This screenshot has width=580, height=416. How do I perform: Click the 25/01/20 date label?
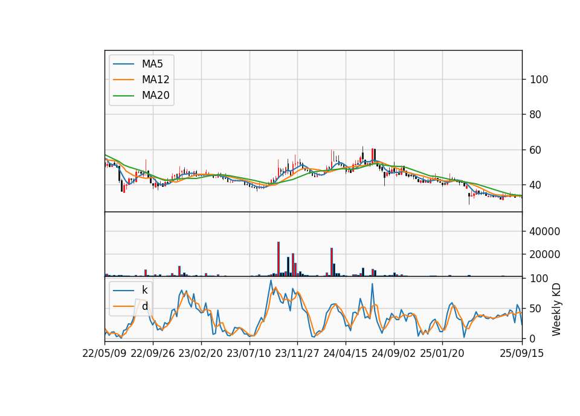(442, 353)
